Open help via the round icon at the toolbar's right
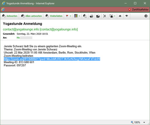This screenshot has width=150, height=125. (x=146, y=16)
